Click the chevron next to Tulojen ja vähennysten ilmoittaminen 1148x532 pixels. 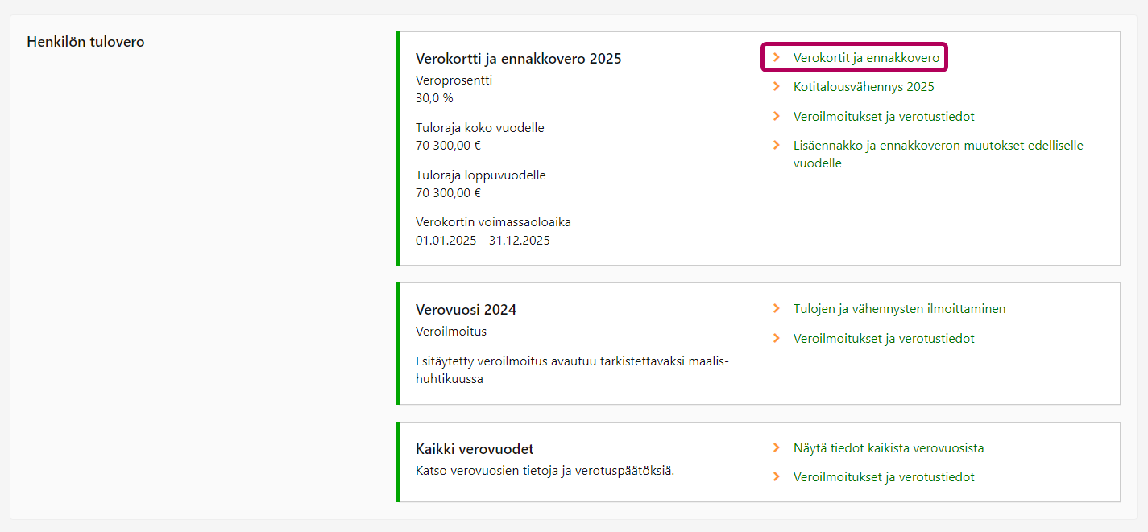click(x=777, y=309)
